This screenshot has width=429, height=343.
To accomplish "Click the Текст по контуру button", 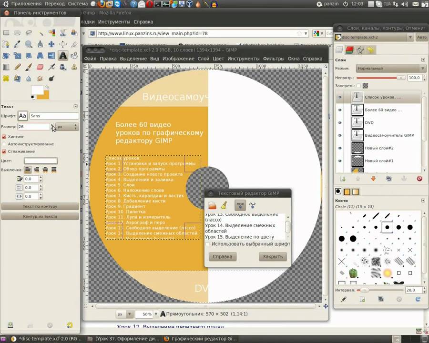I will [x=40, y=206].
